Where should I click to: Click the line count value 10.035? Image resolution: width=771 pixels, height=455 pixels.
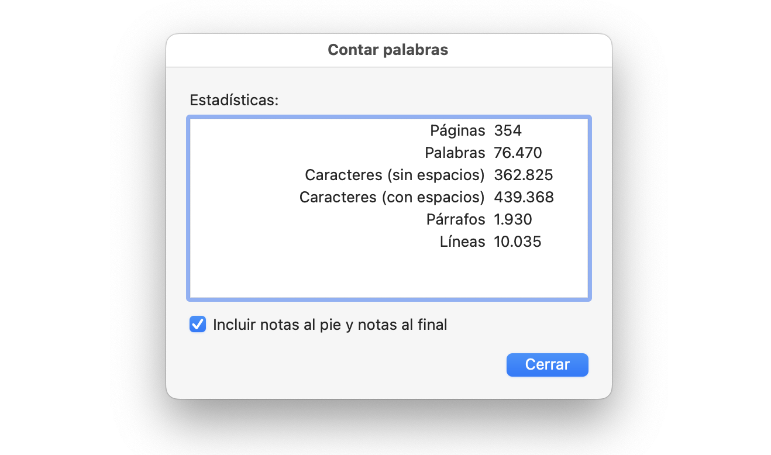pos(518,242)
